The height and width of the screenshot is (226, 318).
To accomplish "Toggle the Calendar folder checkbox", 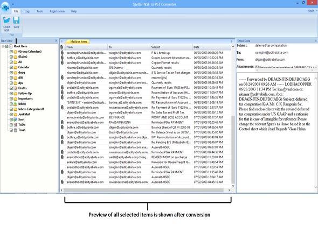I will tap(11, 67).
